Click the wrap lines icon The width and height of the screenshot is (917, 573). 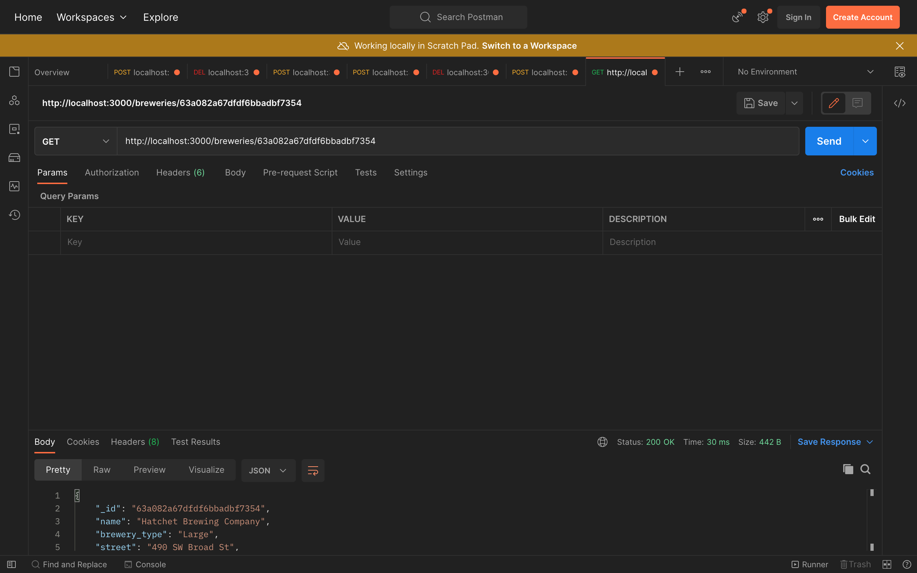tap(313, 470)
